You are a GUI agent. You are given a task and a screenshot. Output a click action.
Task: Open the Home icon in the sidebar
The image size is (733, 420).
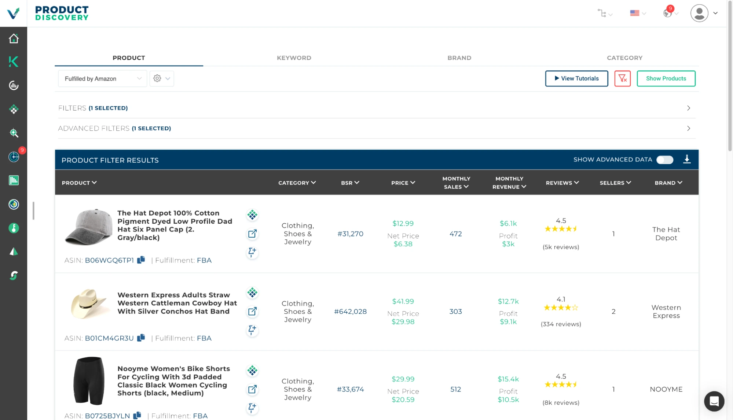pyautogui.click(x=14, y=38)
